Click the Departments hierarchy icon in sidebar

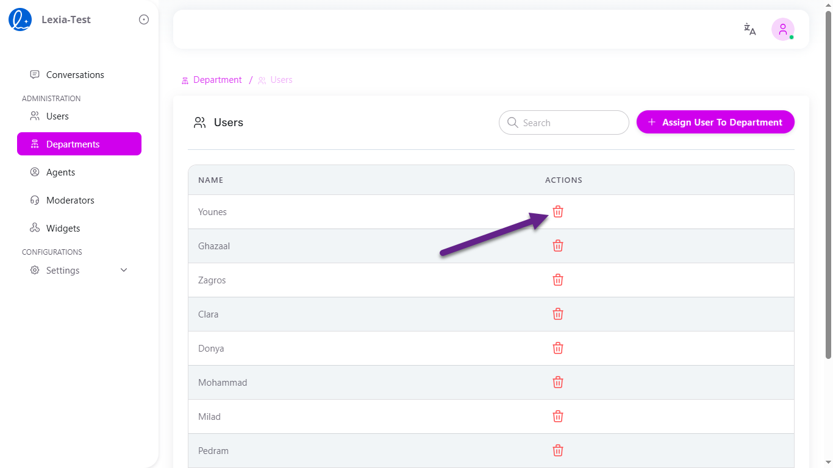pyautogui.click(x=35, y=144)
